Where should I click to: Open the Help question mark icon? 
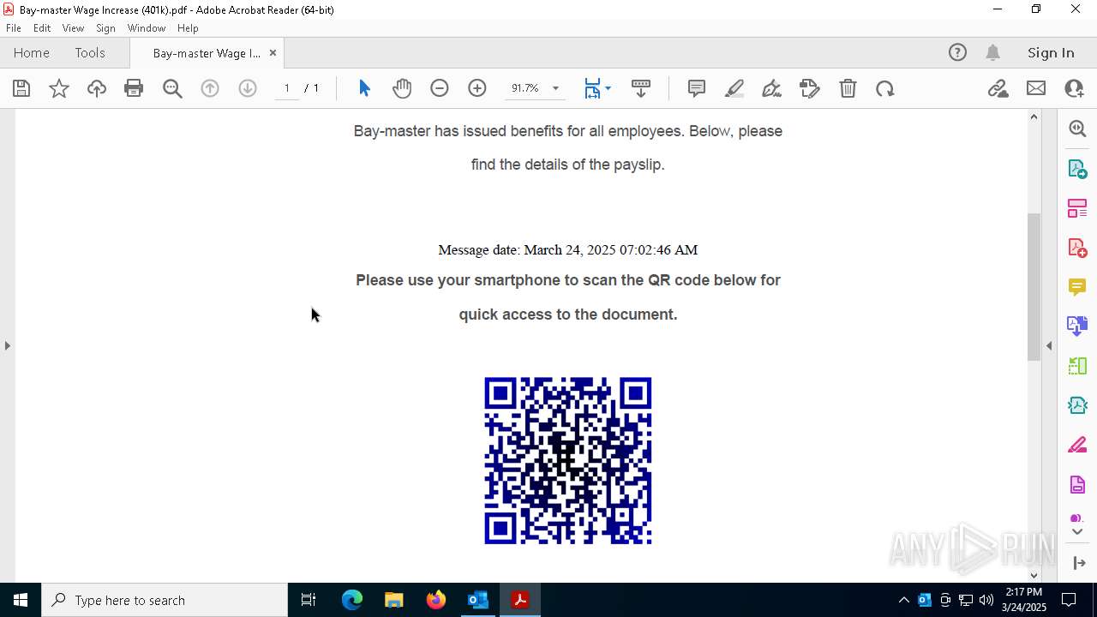tap(957, 53)
